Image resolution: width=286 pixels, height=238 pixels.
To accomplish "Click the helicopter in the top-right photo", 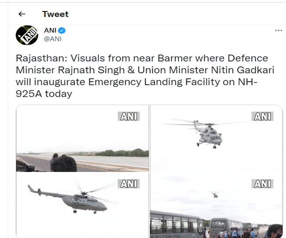I will pyautogui.click(x=208, y=134).
